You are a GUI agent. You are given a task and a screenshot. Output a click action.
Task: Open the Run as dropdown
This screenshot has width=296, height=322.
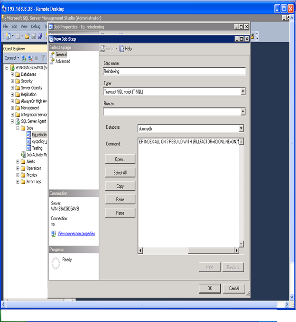(243, 111)
